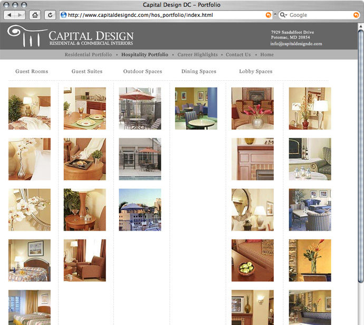Open guest room thumbnail with bed and lamp

click(30, 108)
